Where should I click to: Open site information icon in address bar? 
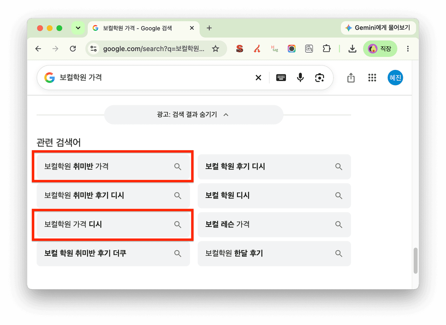94,49
